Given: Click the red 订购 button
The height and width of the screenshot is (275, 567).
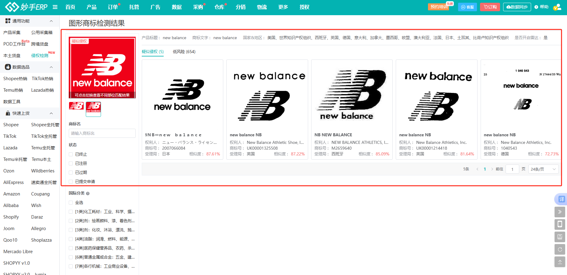Looking at the screenshot, I should pyautogui.click(x=490, y=7).
